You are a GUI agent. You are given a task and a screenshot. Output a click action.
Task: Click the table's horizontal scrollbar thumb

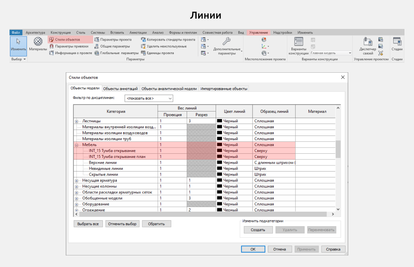tap(203, 214)
